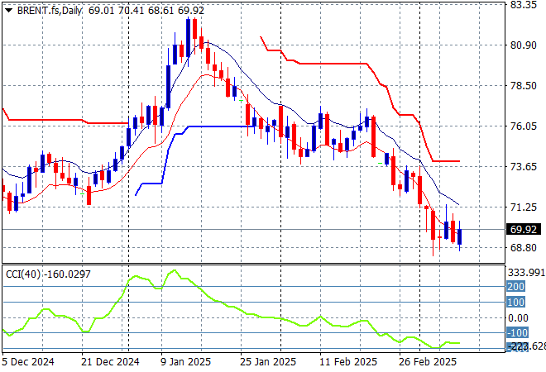Click the rightmost candlestick on the chart

tap(460, 236)
